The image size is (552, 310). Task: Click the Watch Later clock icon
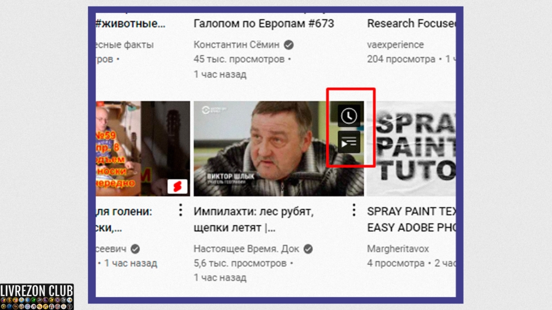[x=349, y=116]
